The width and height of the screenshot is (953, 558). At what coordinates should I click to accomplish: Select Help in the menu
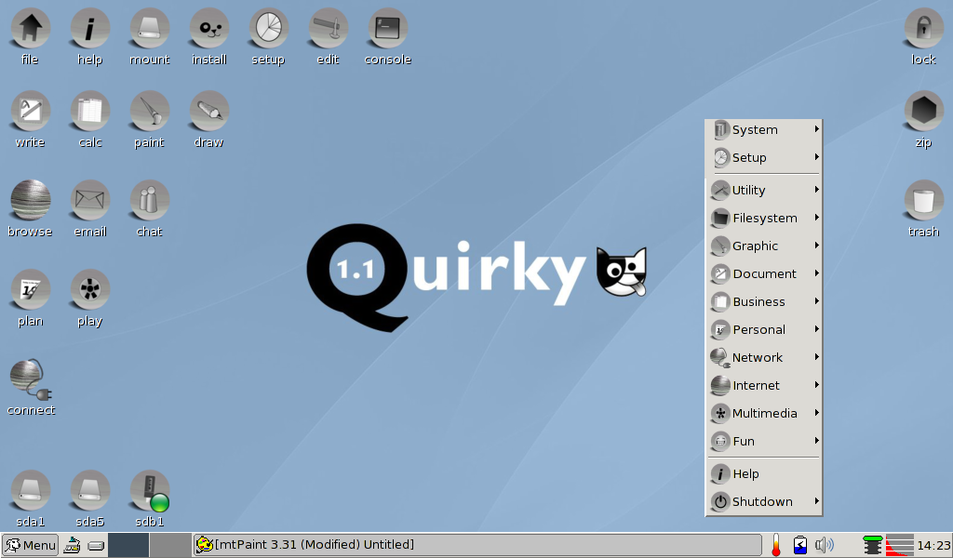point(764,474)
